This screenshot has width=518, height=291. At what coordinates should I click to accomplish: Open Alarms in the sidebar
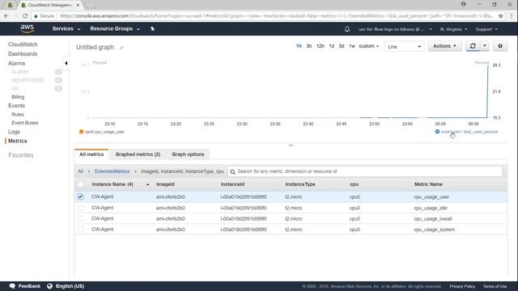click(x=16, y=63)
